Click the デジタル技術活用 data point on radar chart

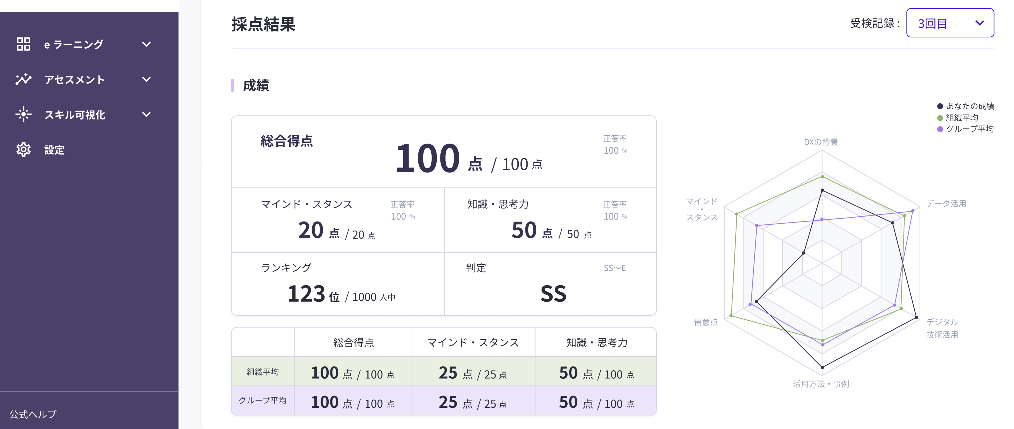(x=916, y=317)
